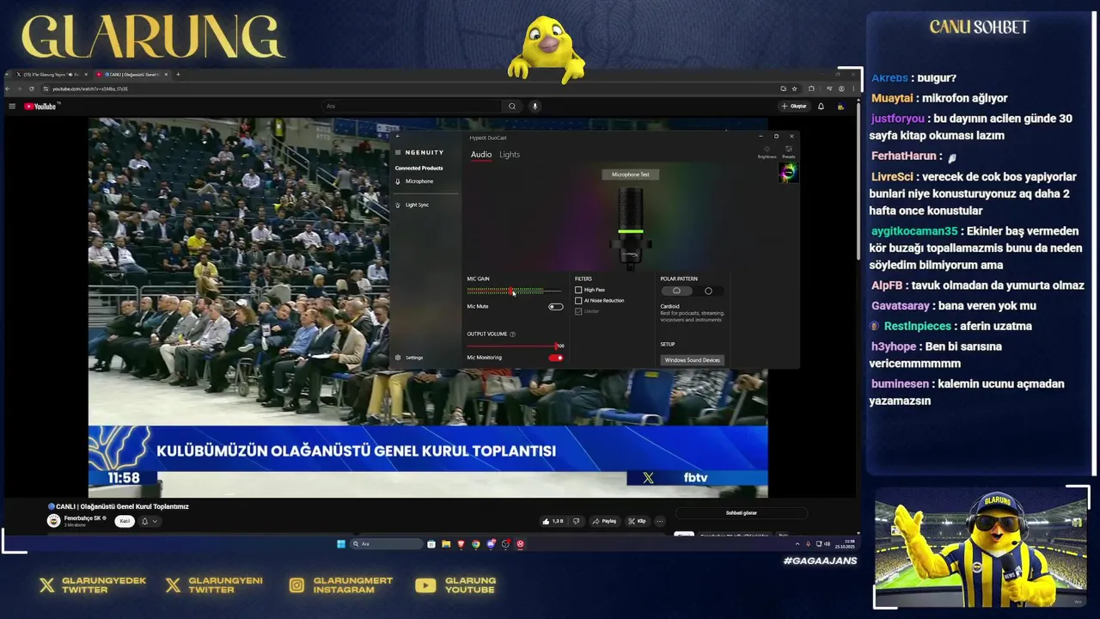Click the Microphone Test button
1100x619 pixels.
(630, 175)
